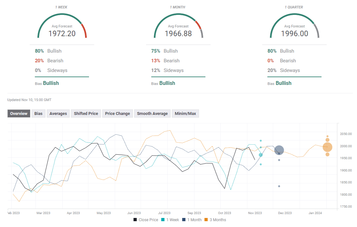Click the large teal forecast bubble
The width and height of the screenshot is (357, 227).
(261, 155)
